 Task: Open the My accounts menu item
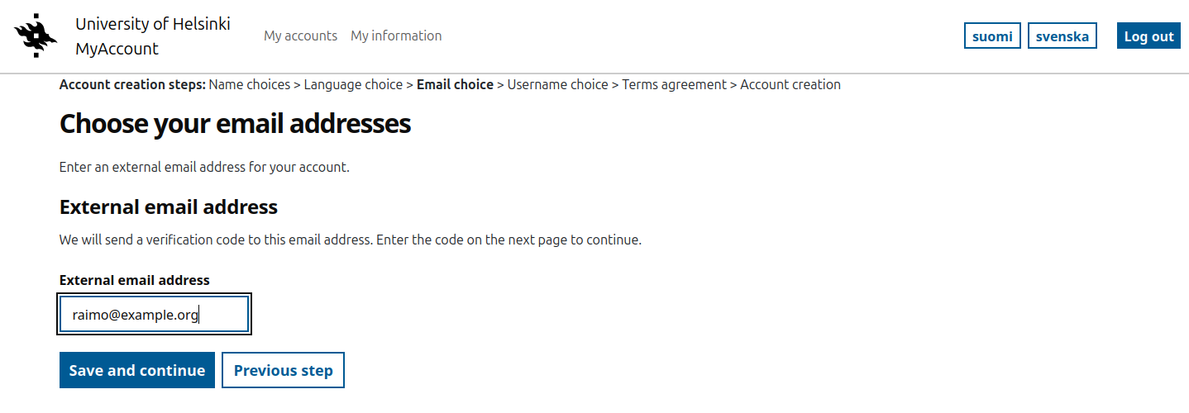click(x=300, y=36)
